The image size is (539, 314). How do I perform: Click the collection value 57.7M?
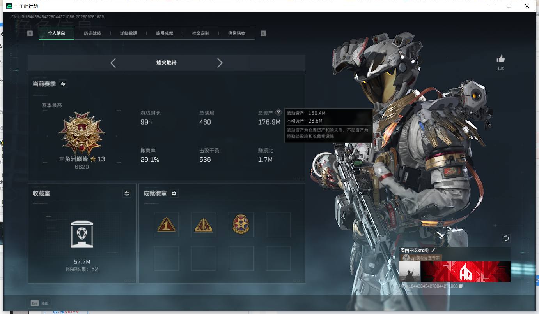tap(82, 262)
